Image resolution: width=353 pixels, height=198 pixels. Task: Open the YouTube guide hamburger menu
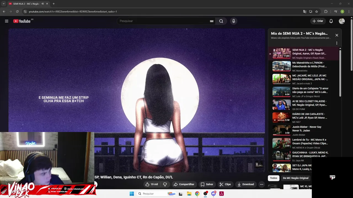(x=7, y=21)
